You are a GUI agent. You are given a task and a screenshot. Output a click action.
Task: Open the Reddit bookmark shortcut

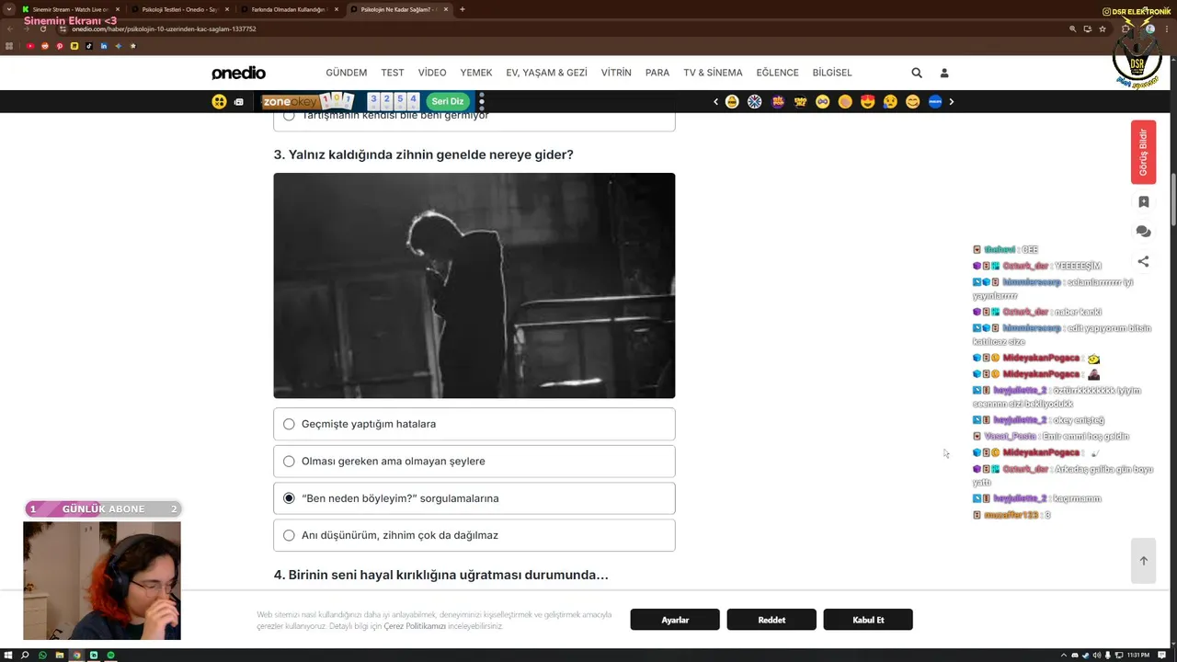(x=45, y=46)
